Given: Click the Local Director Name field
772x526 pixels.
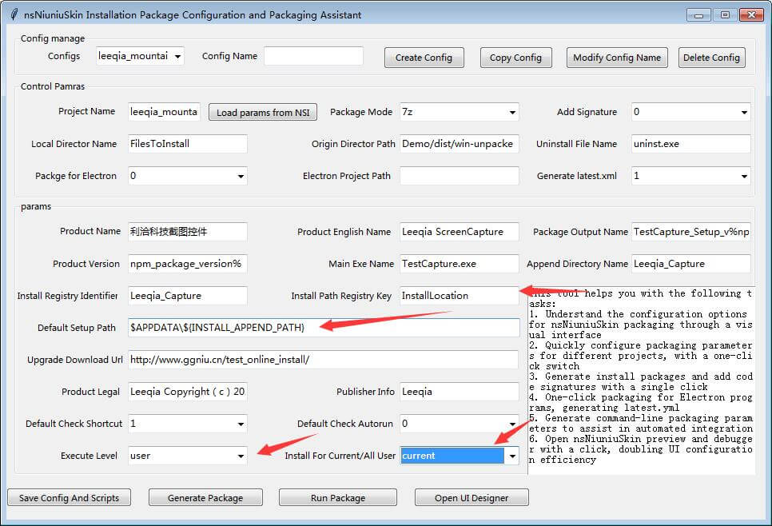Looking at the screenshot, I should pyautogui.click(x=188, y=144).
